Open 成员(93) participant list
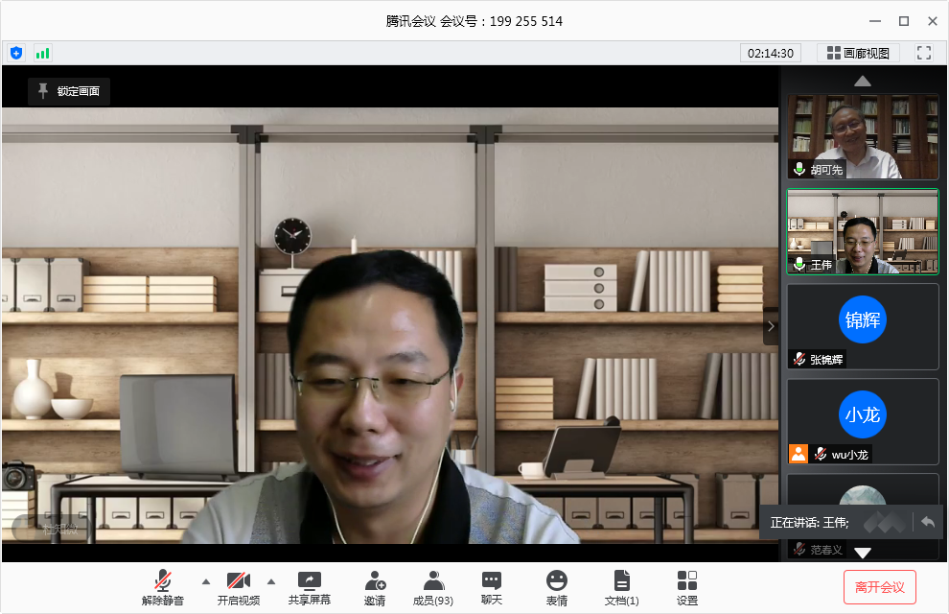 (433, 587)
